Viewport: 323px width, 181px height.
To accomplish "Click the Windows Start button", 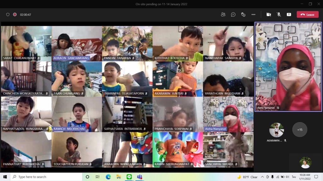I will pyautogui.click(x=5, y=177).
